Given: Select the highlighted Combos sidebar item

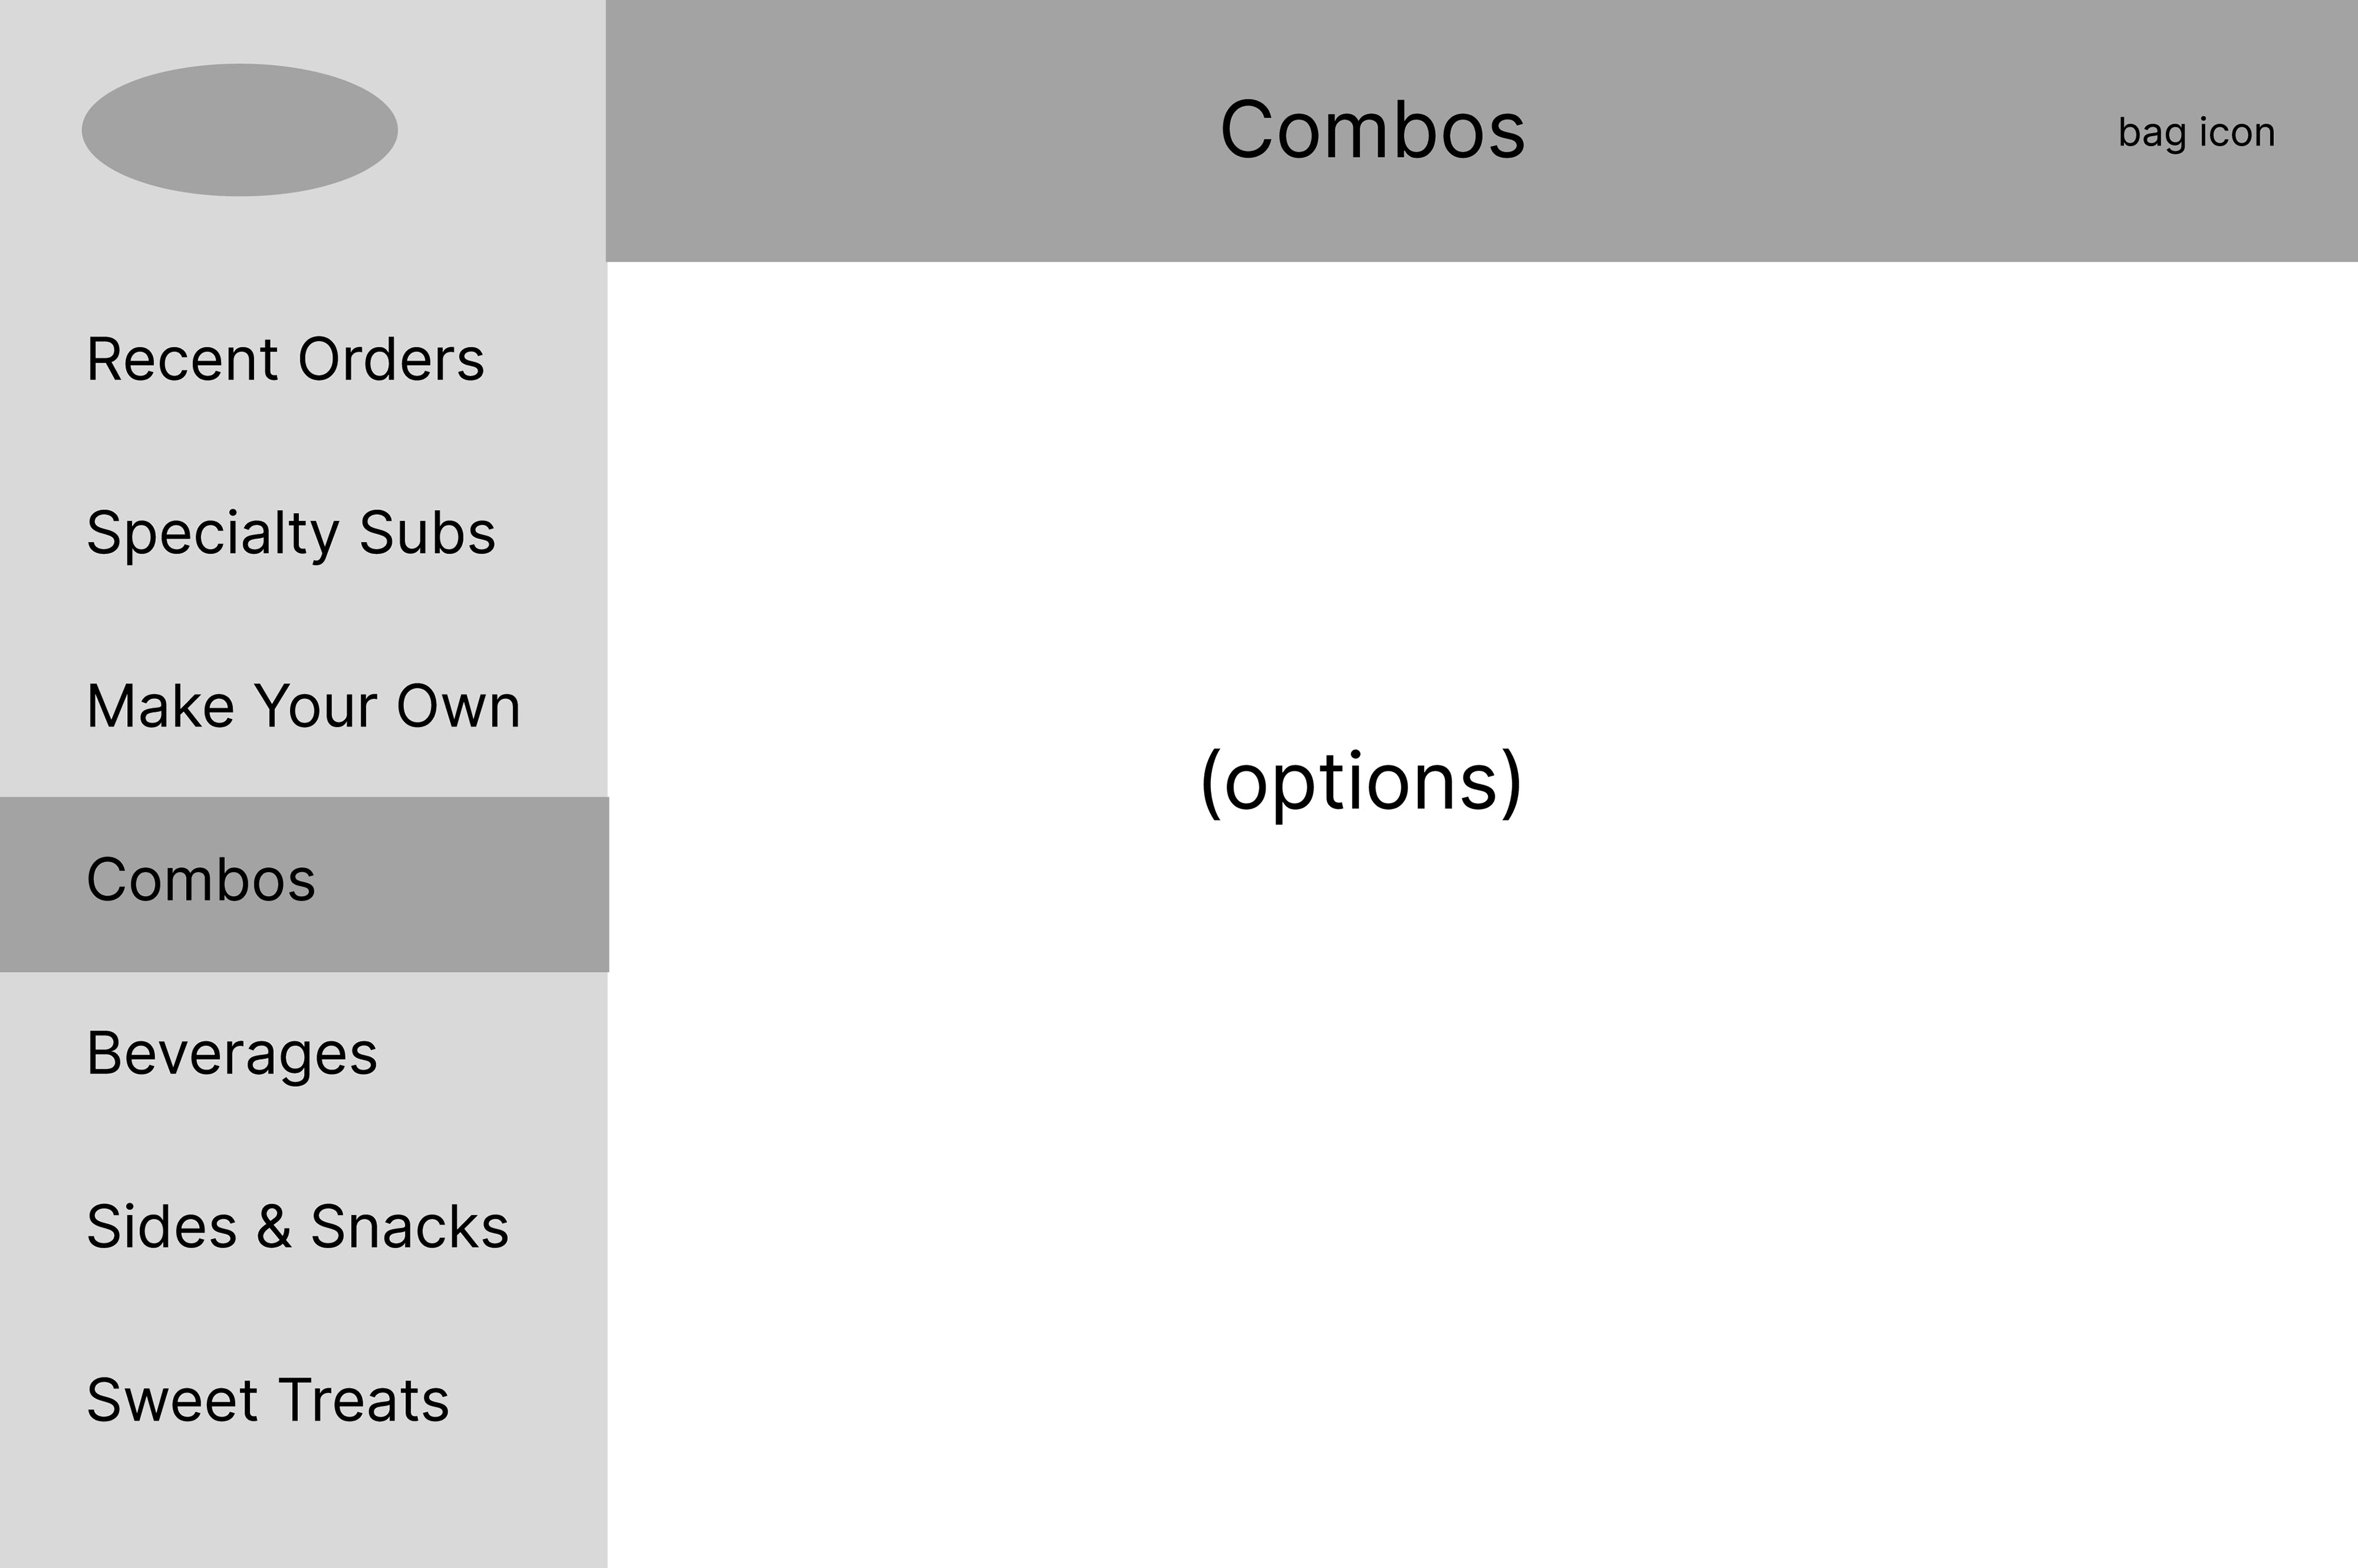Looking at the screenshot, I should click(x=201, y=880).
